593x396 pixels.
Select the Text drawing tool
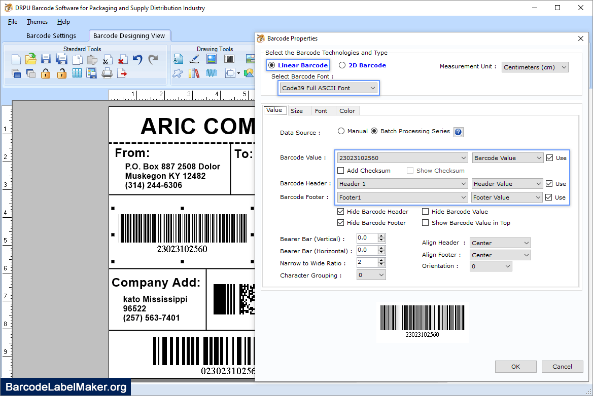(178, 59)
